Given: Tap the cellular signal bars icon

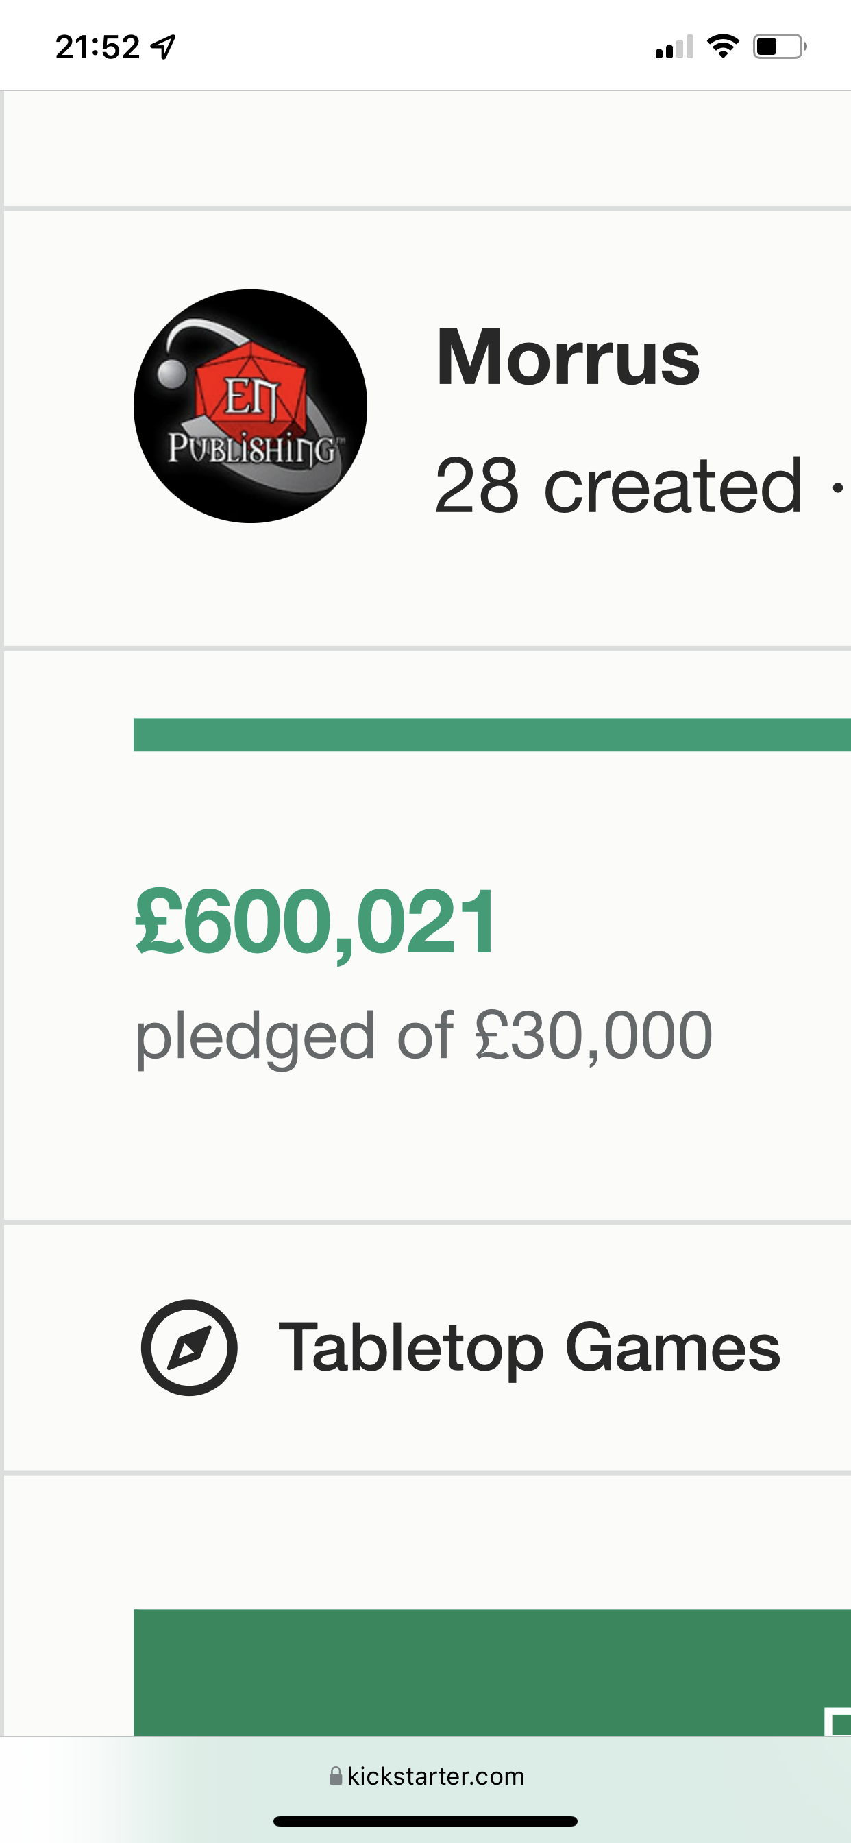Looking at the screenshot, I should click(x=674, y=47).
